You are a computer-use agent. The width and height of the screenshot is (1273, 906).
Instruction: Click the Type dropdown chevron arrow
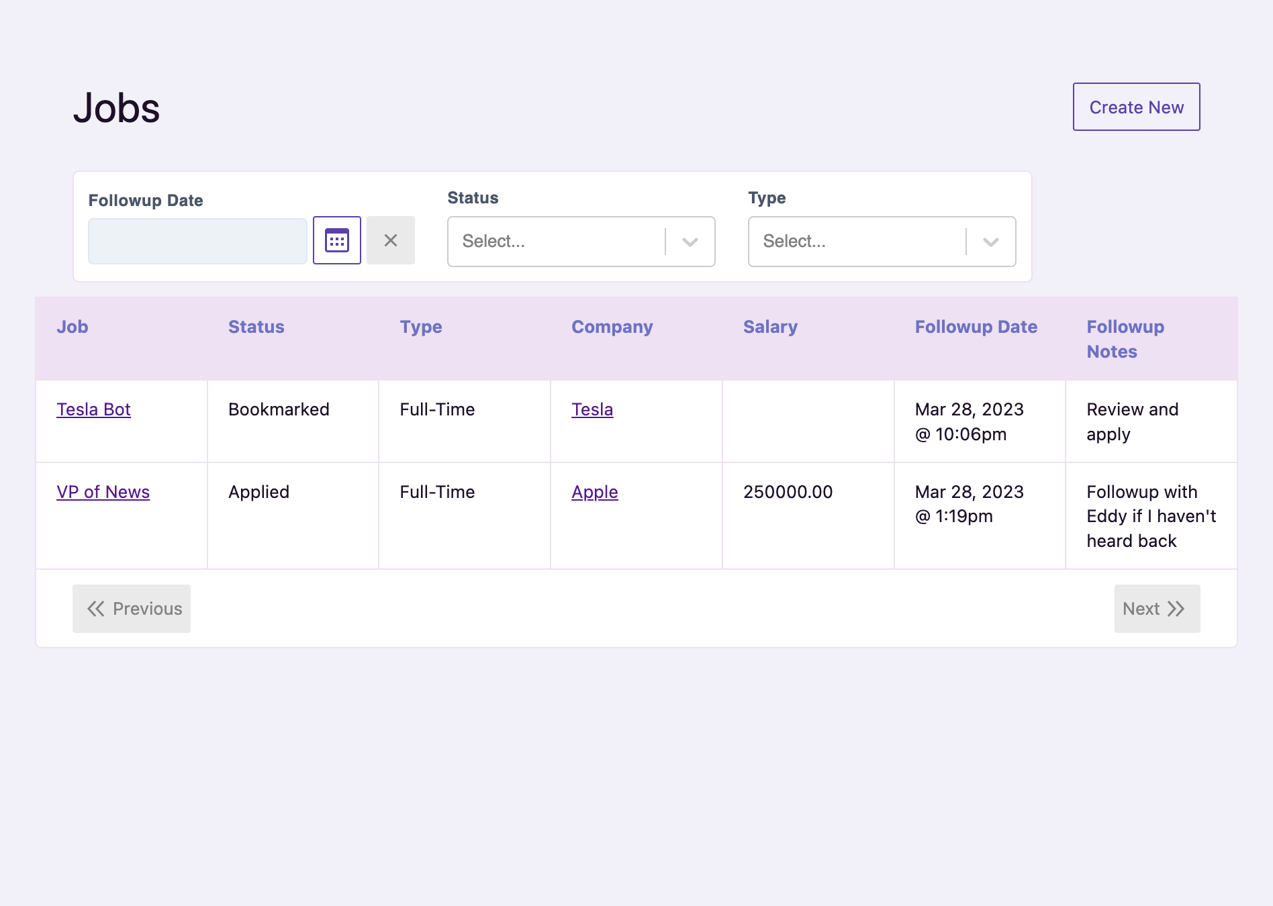click(990, 242)
